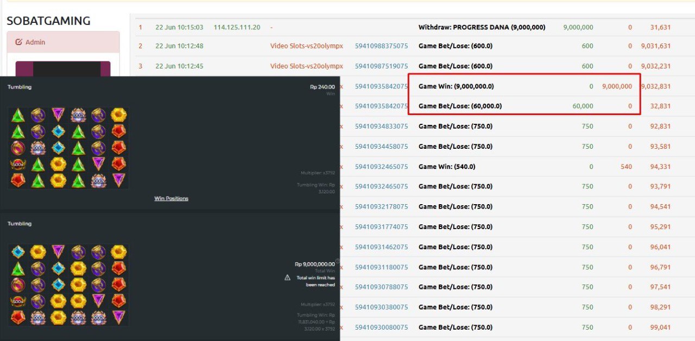The width and height of the screenshot is (695, 341).
Task: Select the balance value 31,631
Action: (660, 27)
